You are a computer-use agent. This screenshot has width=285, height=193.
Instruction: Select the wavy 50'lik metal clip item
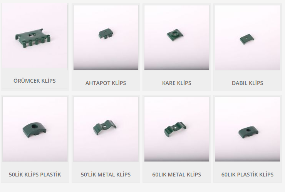[x=105, y=128]
